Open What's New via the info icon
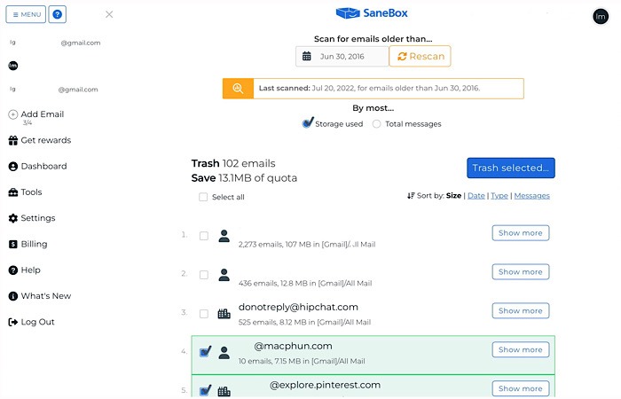The image size is (621, 399). click(13, 296)
